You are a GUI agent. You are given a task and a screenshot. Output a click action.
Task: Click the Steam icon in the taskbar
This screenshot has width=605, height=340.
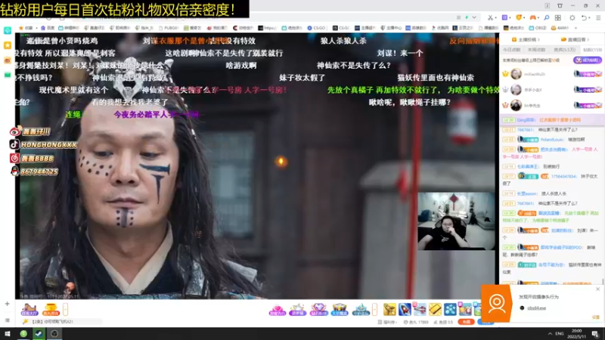tap(39, 334)
